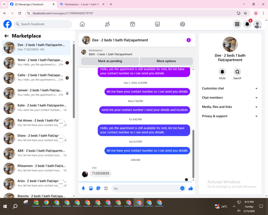
Task: Open the Reels video icon in top navigation
Action: [132, 24]
